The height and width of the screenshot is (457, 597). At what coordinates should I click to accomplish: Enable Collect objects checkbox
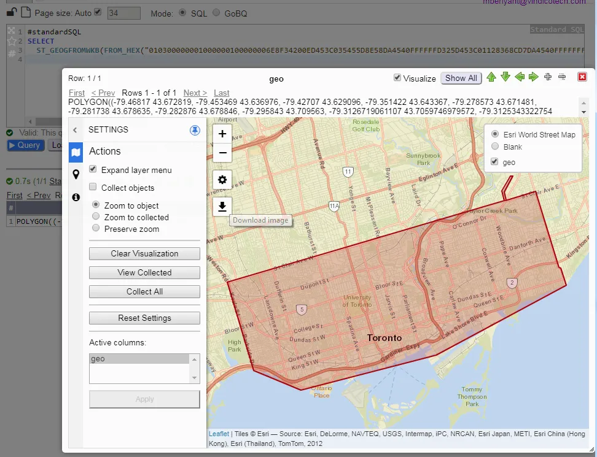[93, 188]
